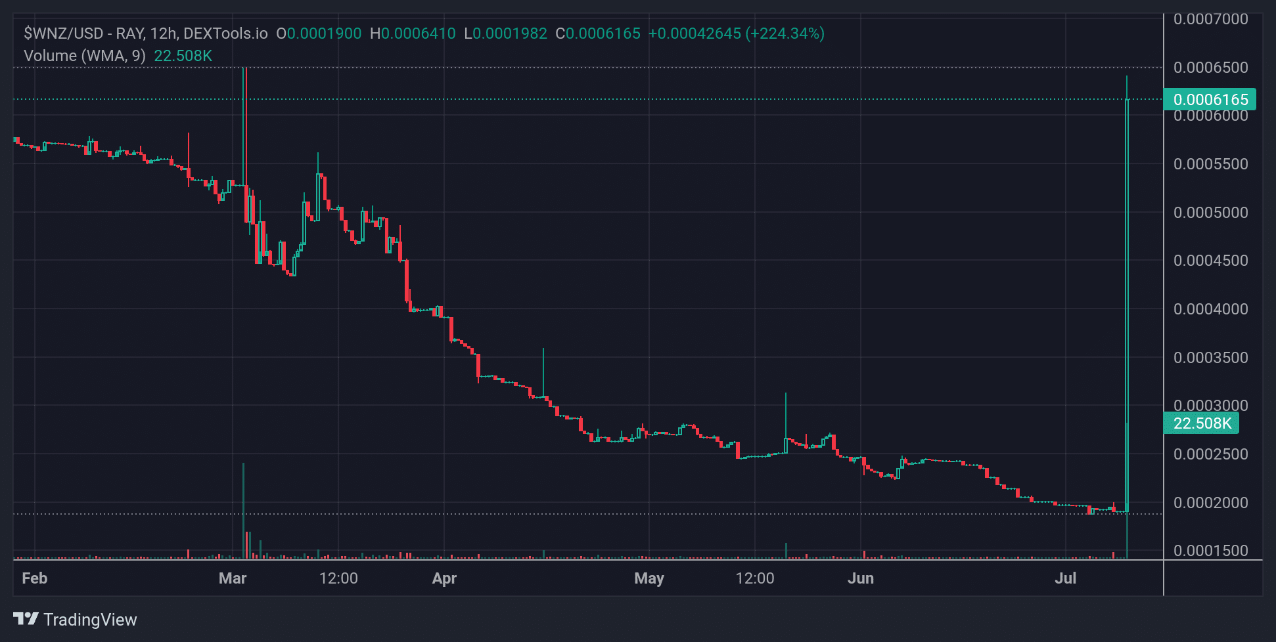The image size is (1276, 642).
Task: Click the 0.0002000 price axis label
Action: pyautogui.click(x=1211, y=503)
